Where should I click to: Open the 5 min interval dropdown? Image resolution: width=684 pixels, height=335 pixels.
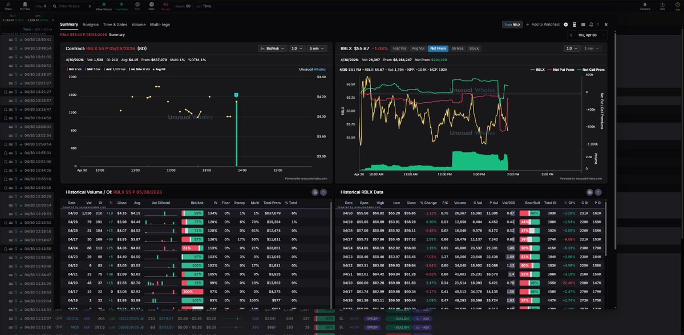click(x=317, y=49)
